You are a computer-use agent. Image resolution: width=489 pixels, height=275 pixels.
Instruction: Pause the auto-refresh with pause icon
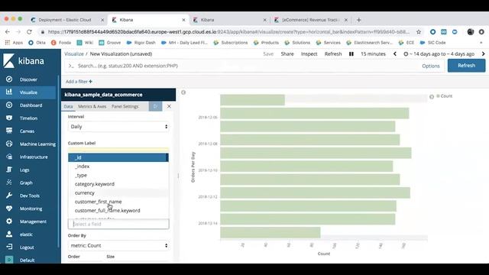click(351, 54)
